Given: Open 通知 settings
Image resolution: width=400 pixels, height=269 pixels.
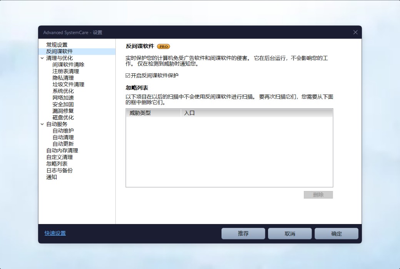Looking at the screenshot, I should coord(51,177).
